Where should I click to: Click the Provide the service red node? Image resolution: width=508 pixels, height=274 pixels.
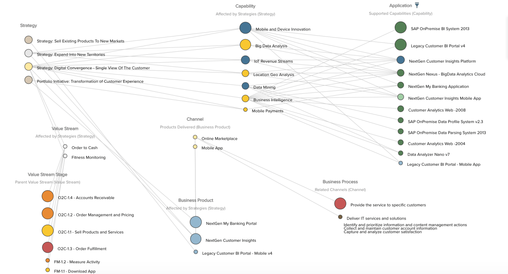[x=340, y=204]
